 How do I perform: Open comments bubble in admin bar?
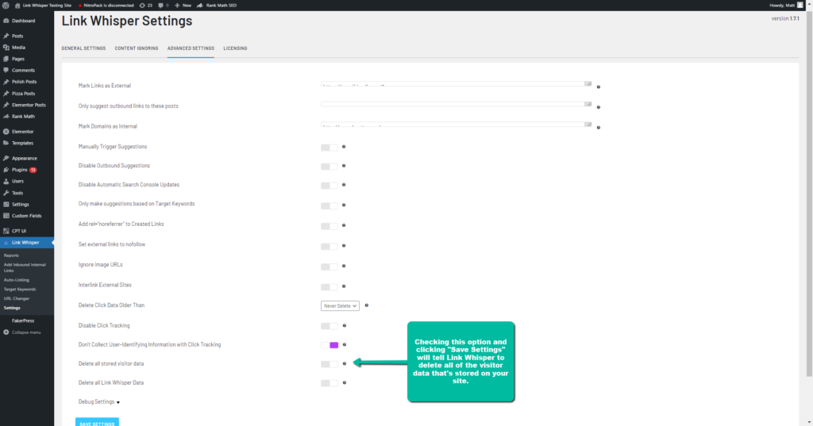tap(164, 6)
